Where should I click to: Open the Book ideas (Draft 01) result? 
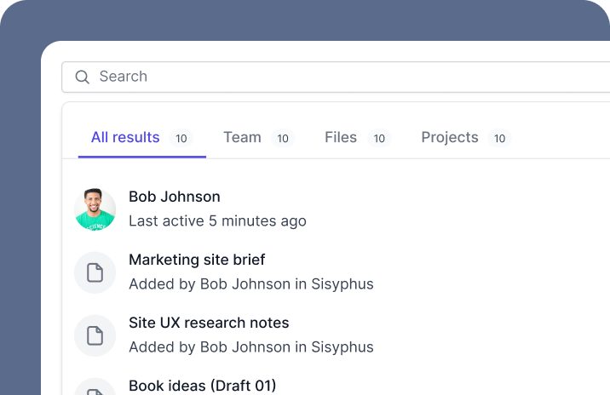(x=202, y=386)
